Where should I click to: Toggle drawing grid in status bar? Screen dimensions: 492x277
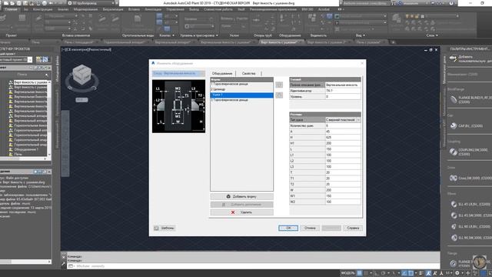tap(360, 273)
